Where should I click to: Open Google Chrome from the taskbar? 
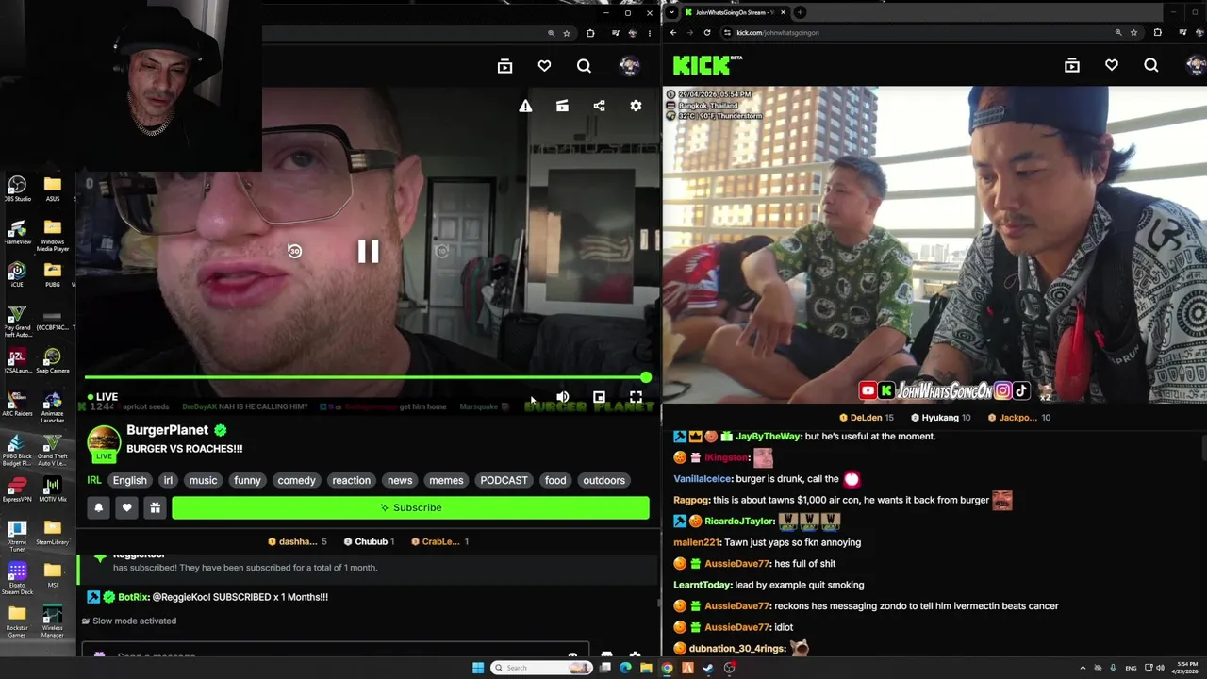point(667,668)
